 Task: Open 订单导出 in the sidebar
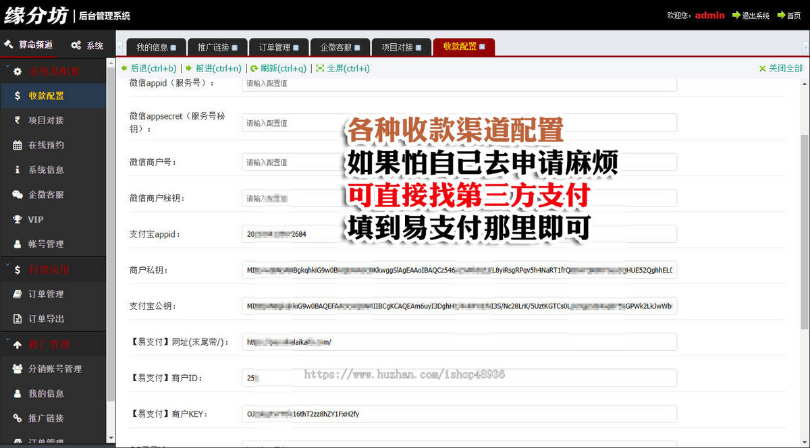[x=53, y=318]
